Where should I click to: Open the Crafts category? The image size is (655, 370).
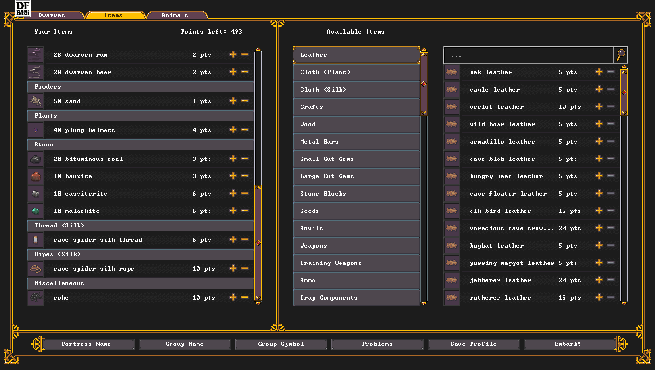click(x=356, y=107)
